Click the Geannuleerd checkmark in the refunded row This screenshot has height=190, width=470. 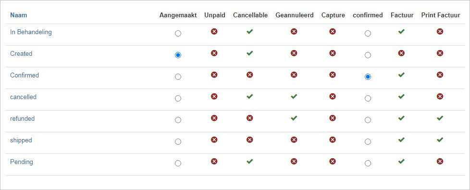pos(294,118)
